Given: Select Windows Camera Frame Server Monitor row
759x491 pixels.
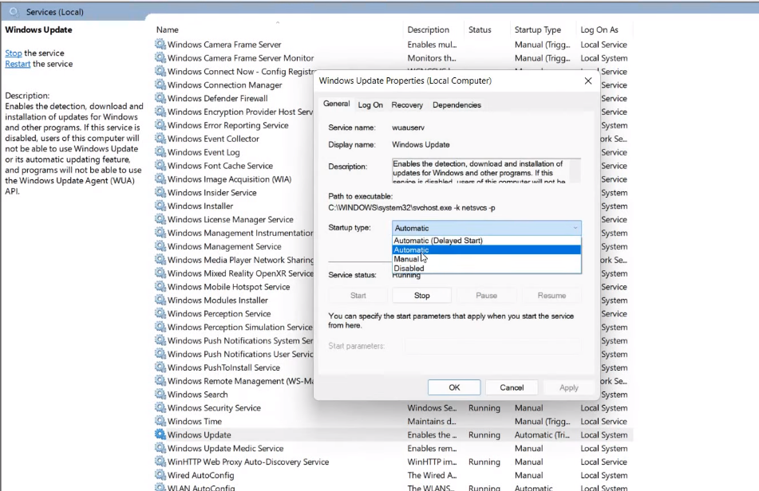Looking at the screenshot, I should [393, 57].
